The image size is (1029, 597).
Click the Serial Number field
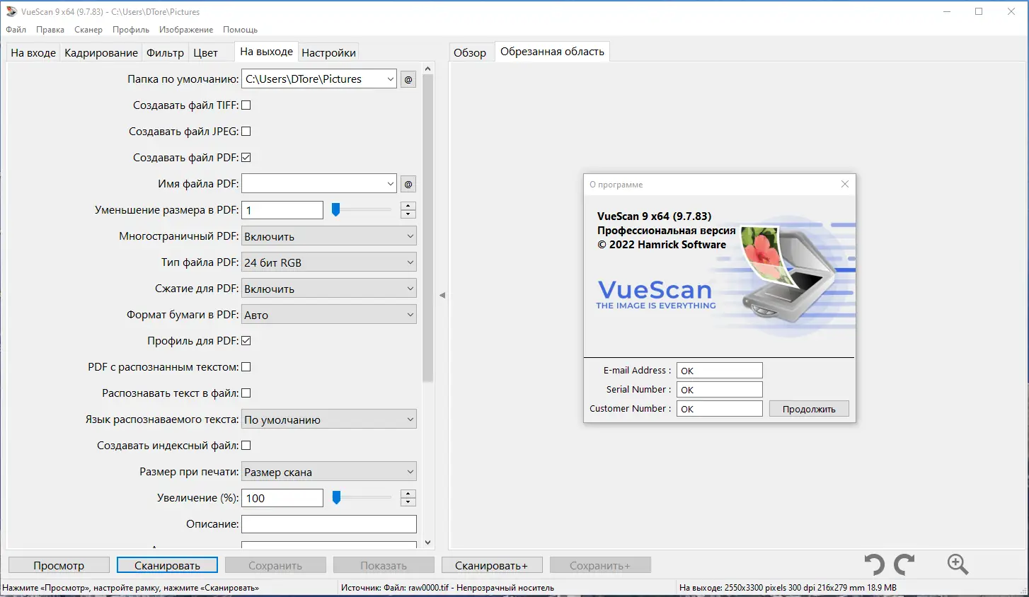[x=720, y=390]
